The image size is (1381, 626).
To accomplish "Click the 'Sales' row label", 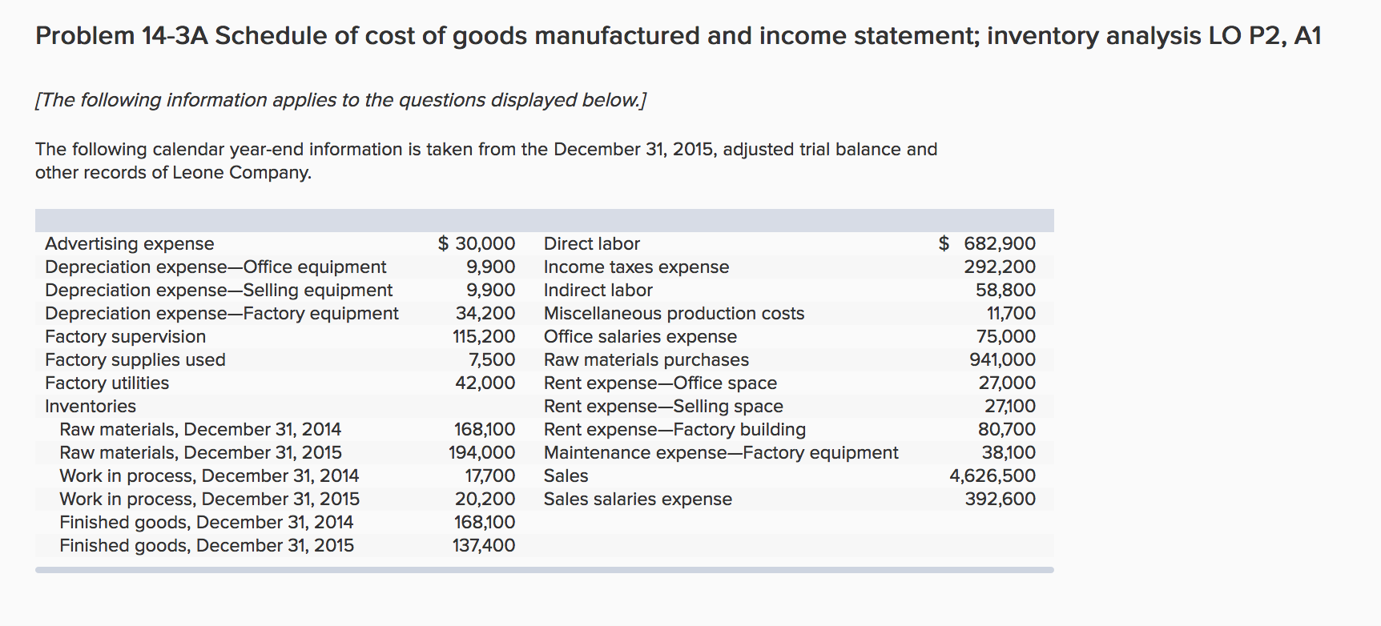I will (566, 476).
